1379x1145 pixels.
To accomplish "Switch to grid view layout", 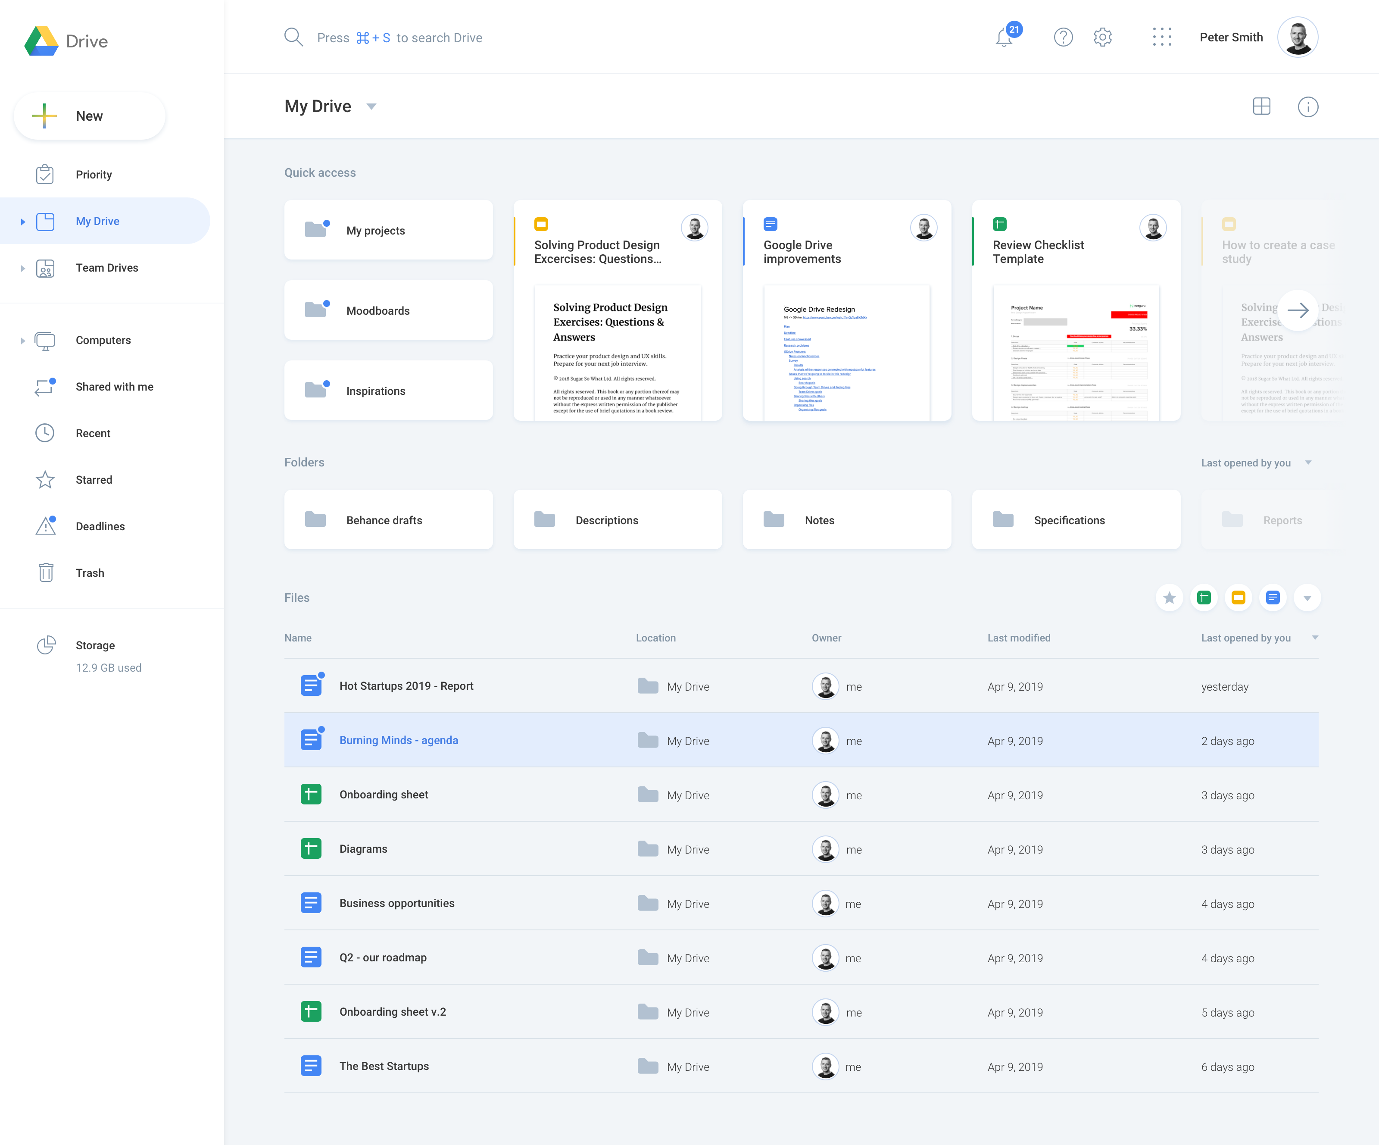I will [1262, 106].
